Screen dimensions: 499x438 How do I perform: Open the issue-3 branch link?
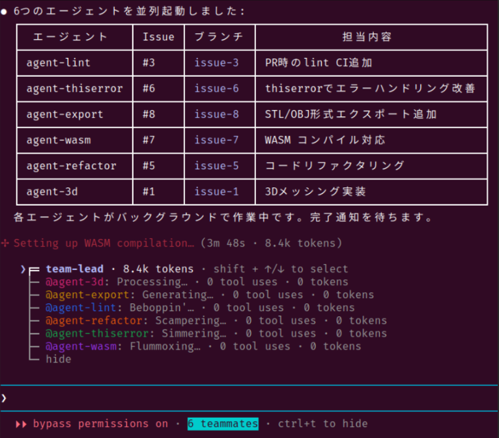coord(216,63)
